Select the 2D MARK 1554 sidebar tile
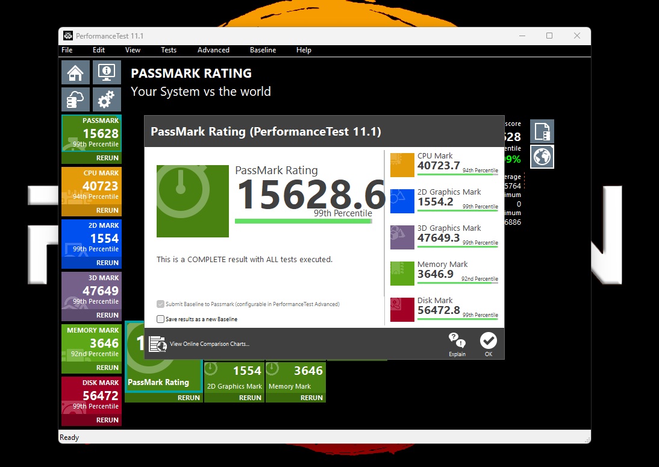The image size is (659, 467). pos(92,239)
